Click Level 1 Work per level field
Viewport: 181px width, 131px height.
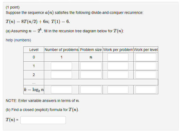coord(146,66)
